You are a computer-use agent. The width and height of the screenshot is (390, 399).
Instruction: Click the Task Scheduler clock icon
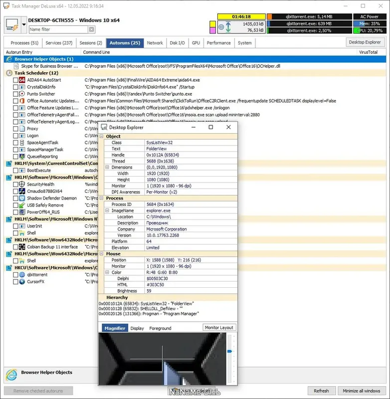click(9, 73)
